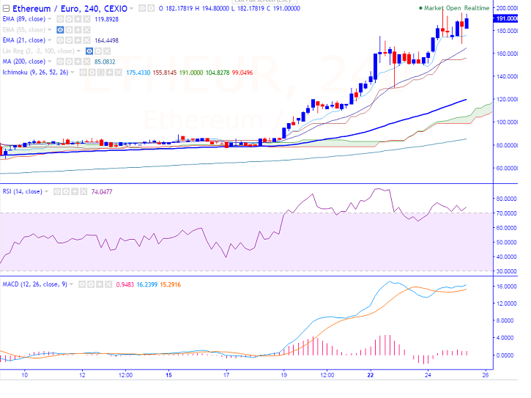Viewport: 531px width, 398px height.
Task: Show the hidden Lin Reg indicator
Action: 89,51
